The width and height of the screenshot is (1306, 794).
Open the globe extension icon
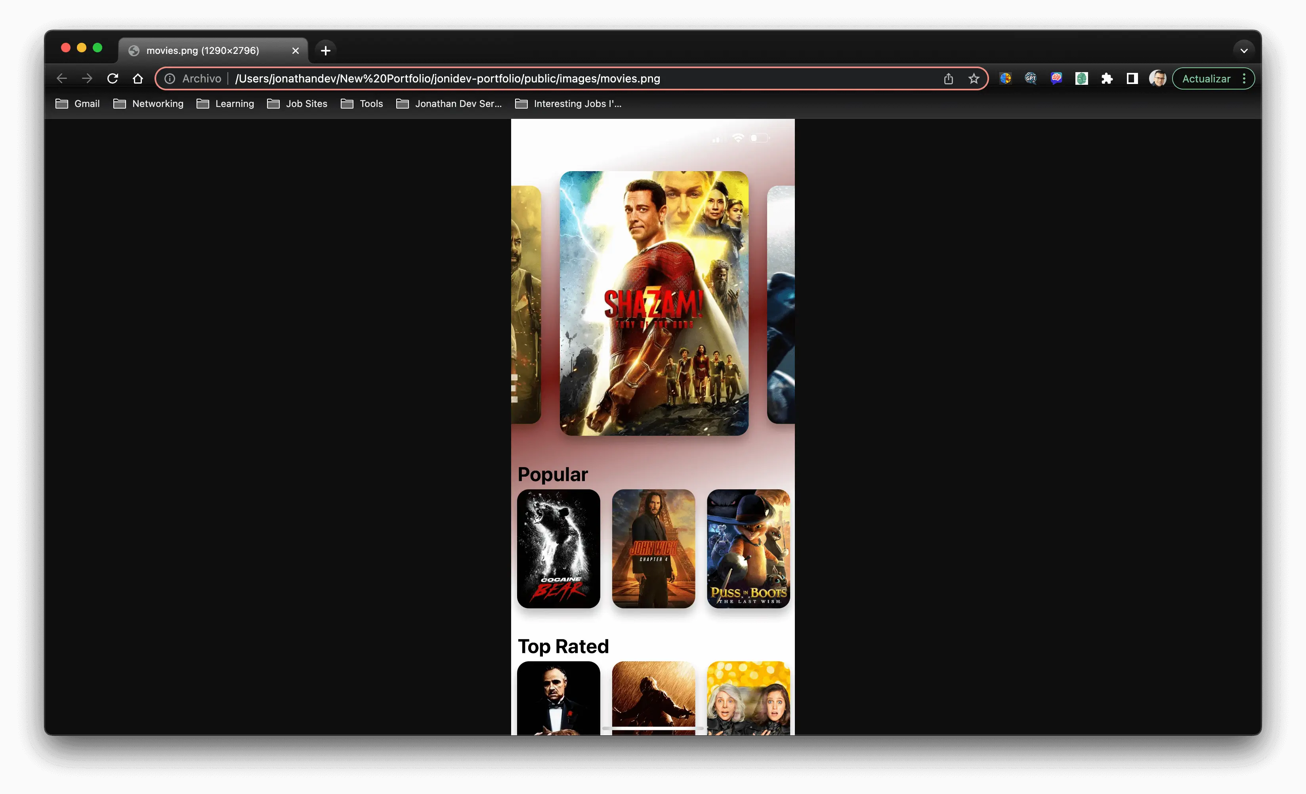click(1006, 78)
